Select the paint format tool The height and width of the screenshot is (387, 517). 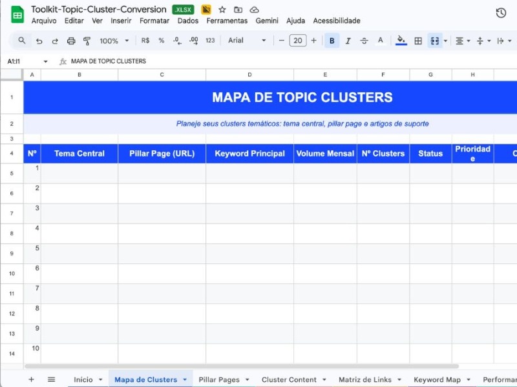pyautogui.click(x=88, y=41)
